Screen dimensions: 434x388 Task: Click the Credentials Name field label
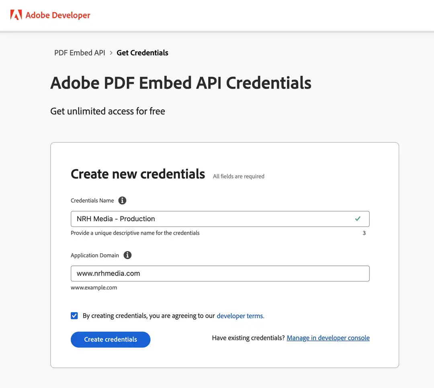(92, 201)
